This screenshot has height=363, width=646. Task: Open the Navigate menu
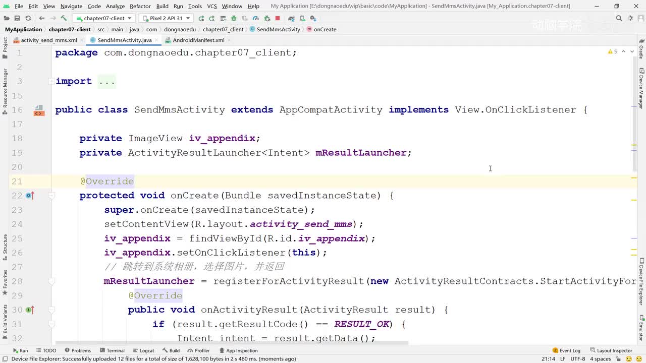(x=71, y=6)
